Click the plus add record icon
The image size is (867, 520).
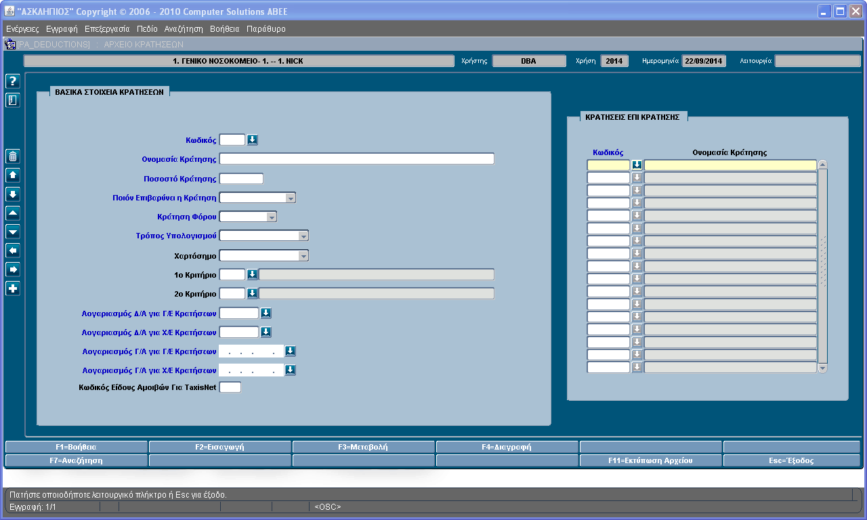[x=13, y=288]
